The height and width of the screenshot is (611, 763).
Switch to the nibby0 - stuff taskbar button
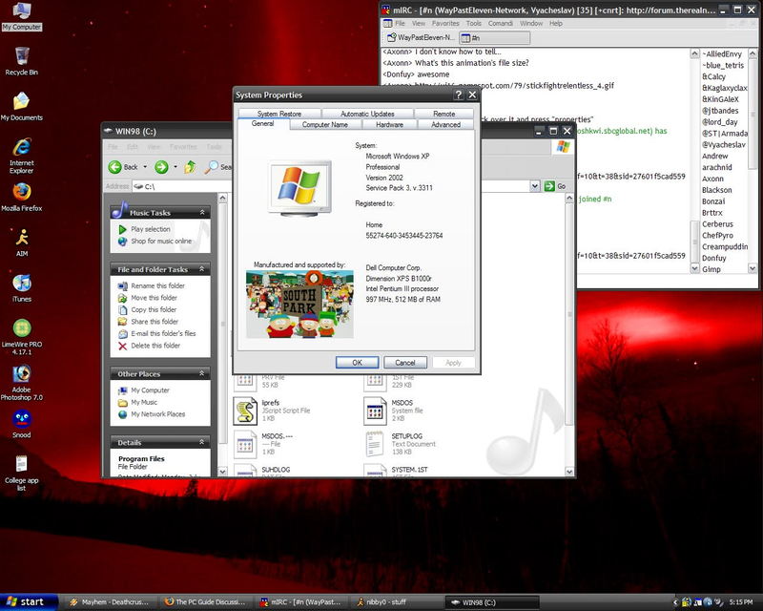tap(397, 602)
